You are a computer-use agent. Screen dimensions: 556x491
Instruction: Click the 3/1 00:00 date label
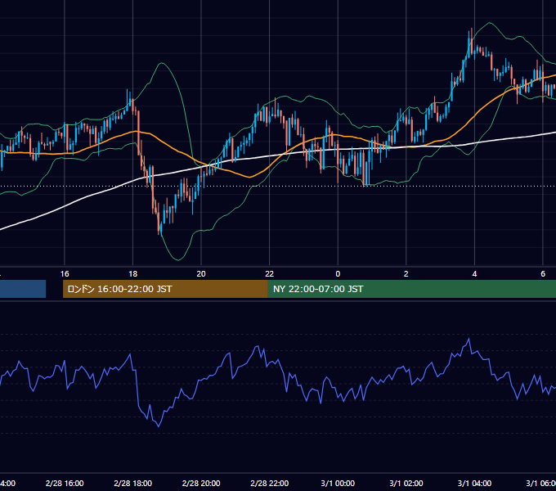338,483
